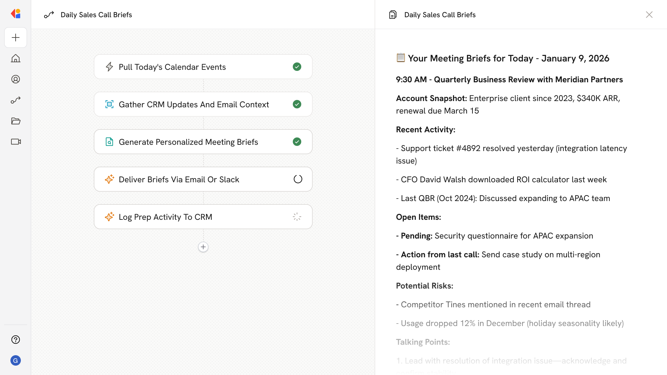The width and height of the screenshot is (667, 375).
Task: Select the Daily Sales Call Briefs title at top left
Action: point(96,15)
